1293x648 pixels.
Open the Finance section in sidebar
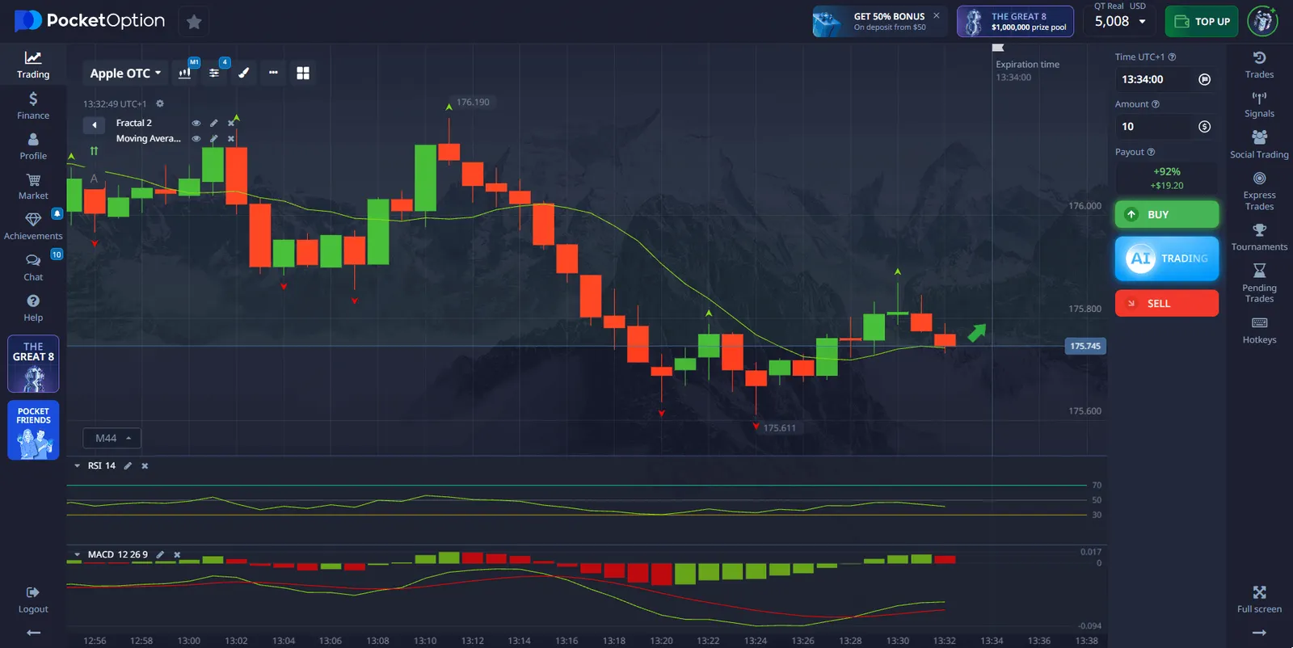(x=33, y=105)
